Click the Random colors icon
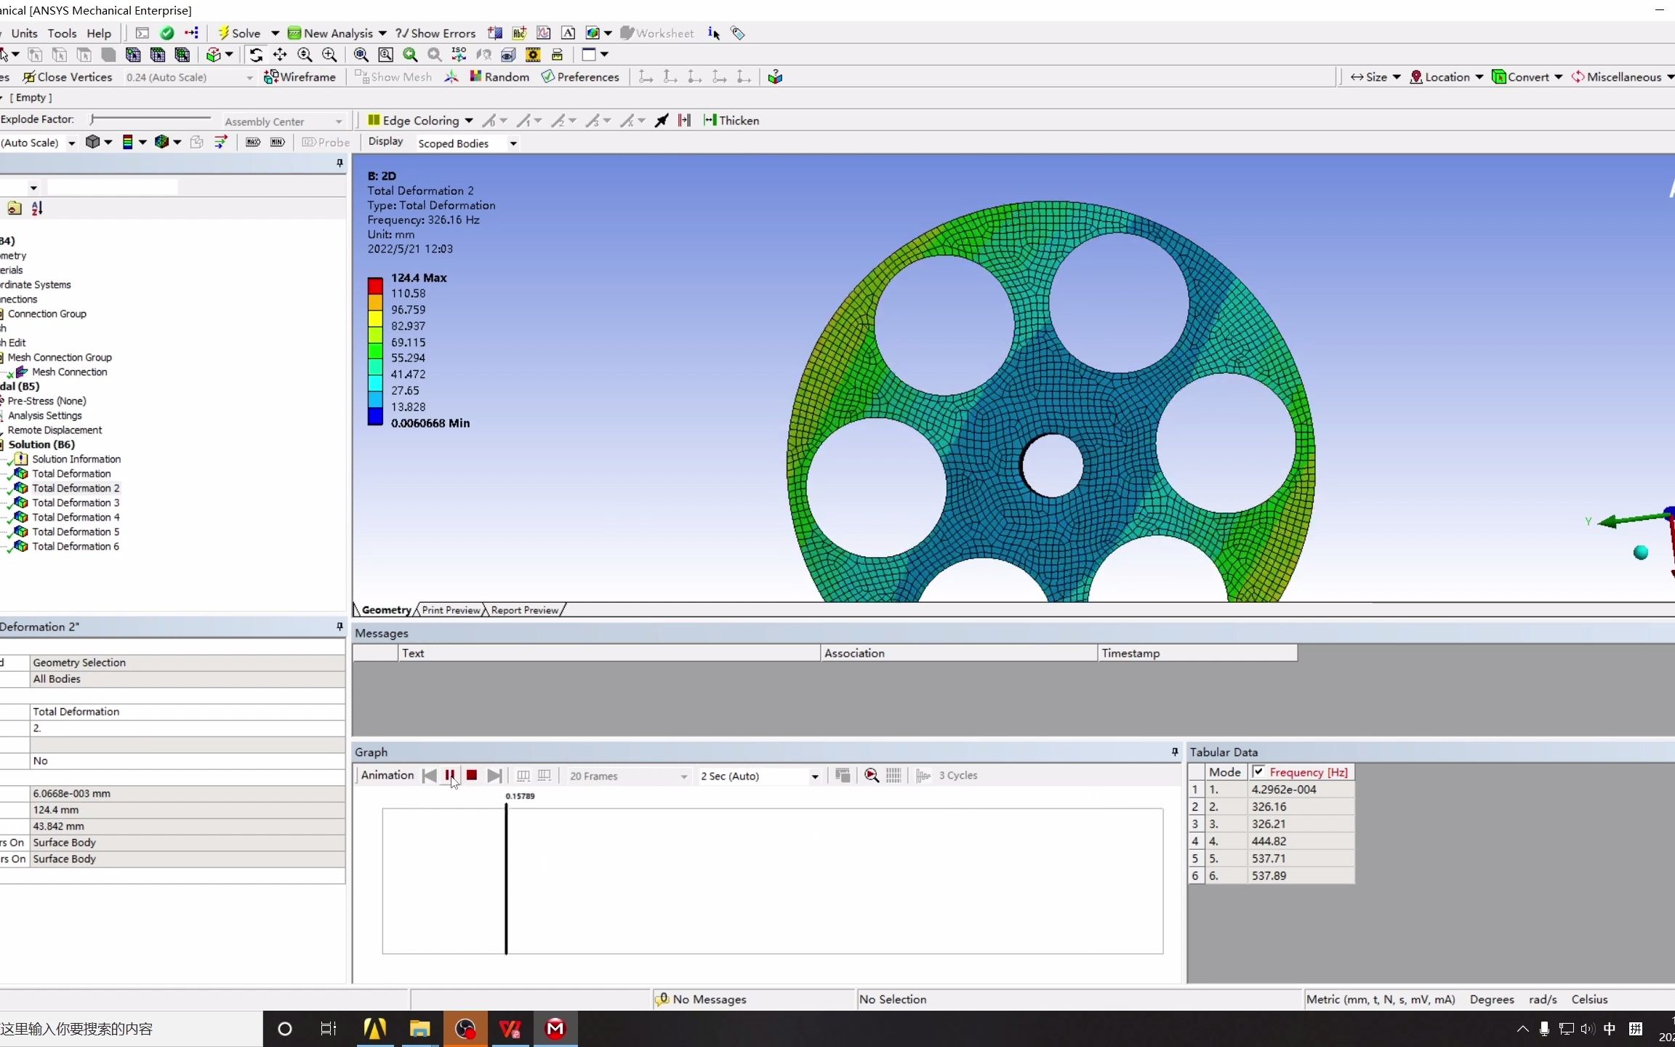 [475, 76]
